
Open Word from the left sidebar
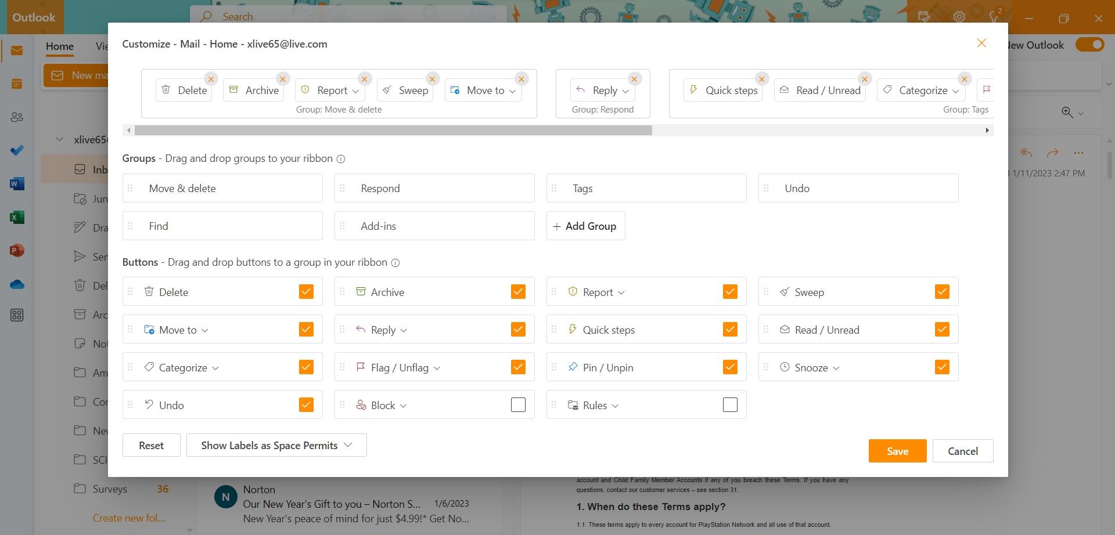point(16,183)
